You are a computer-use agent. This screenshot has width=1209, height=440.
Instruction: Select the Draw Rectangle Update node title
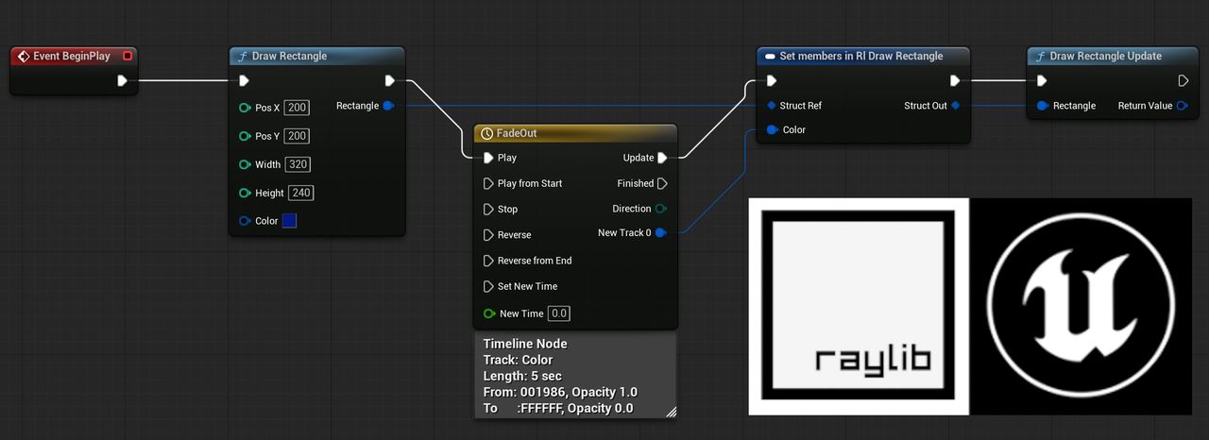[x=1105, y=57]
